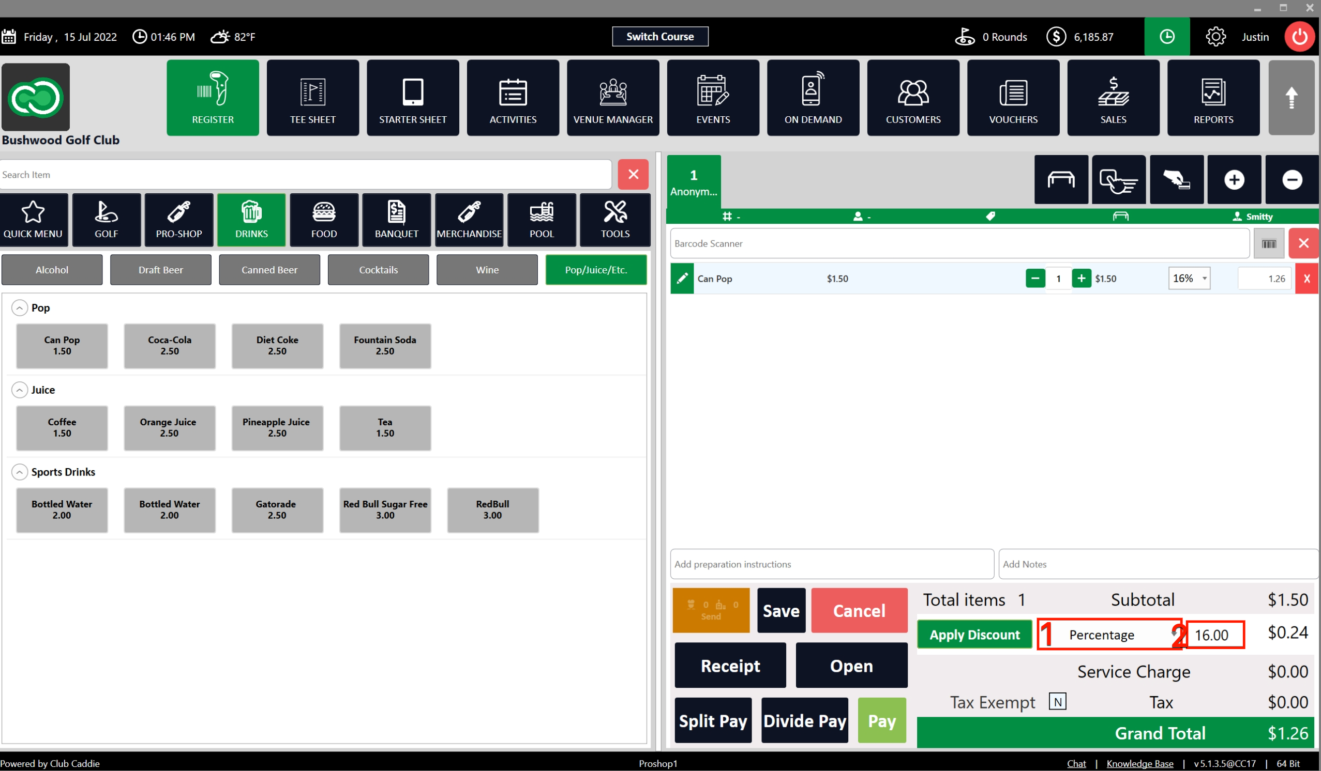This screenshot has width=1321, height=771.
Task: Click the table seating icon button
Action: [1060, 180]
